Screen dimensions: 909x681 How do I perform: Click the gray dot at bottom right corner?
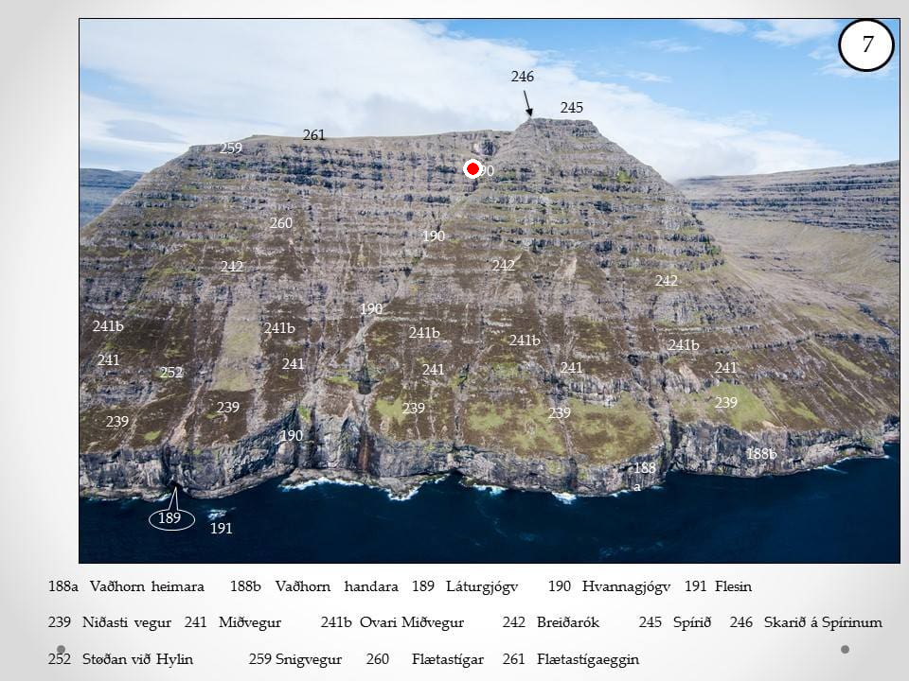pos(845,649)
